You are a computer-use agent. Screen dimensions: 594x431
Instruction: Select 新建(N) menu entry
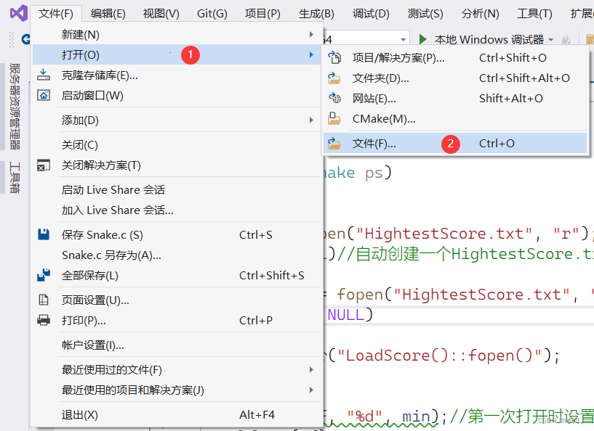point(177,34)
